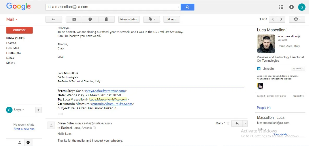Image resolution: width=309 pixels, height=146 pixels.
Task: Click the blue search magnifier button
Action: [x=187, y=7]
